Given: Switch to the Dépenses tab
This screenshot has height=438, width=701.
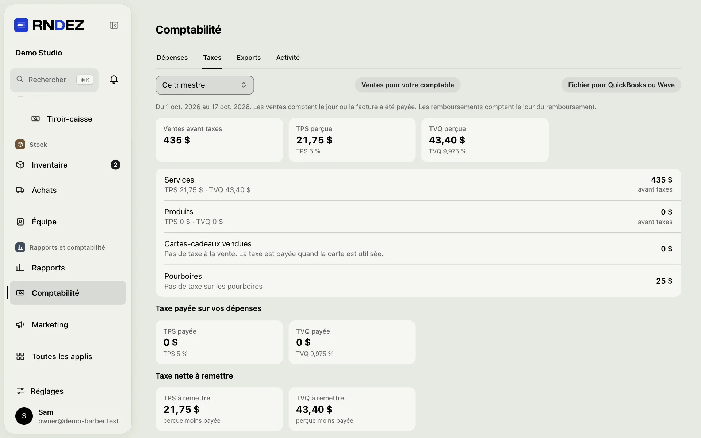Looking at the screenshot, I should pyautogui.click(x=172, y=58).
